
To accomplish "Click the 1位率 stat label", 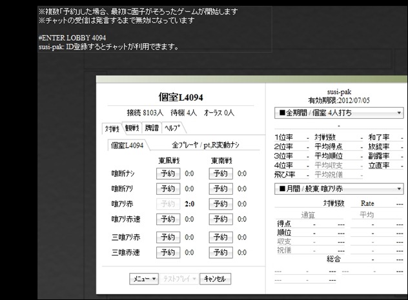I will 283,137.
